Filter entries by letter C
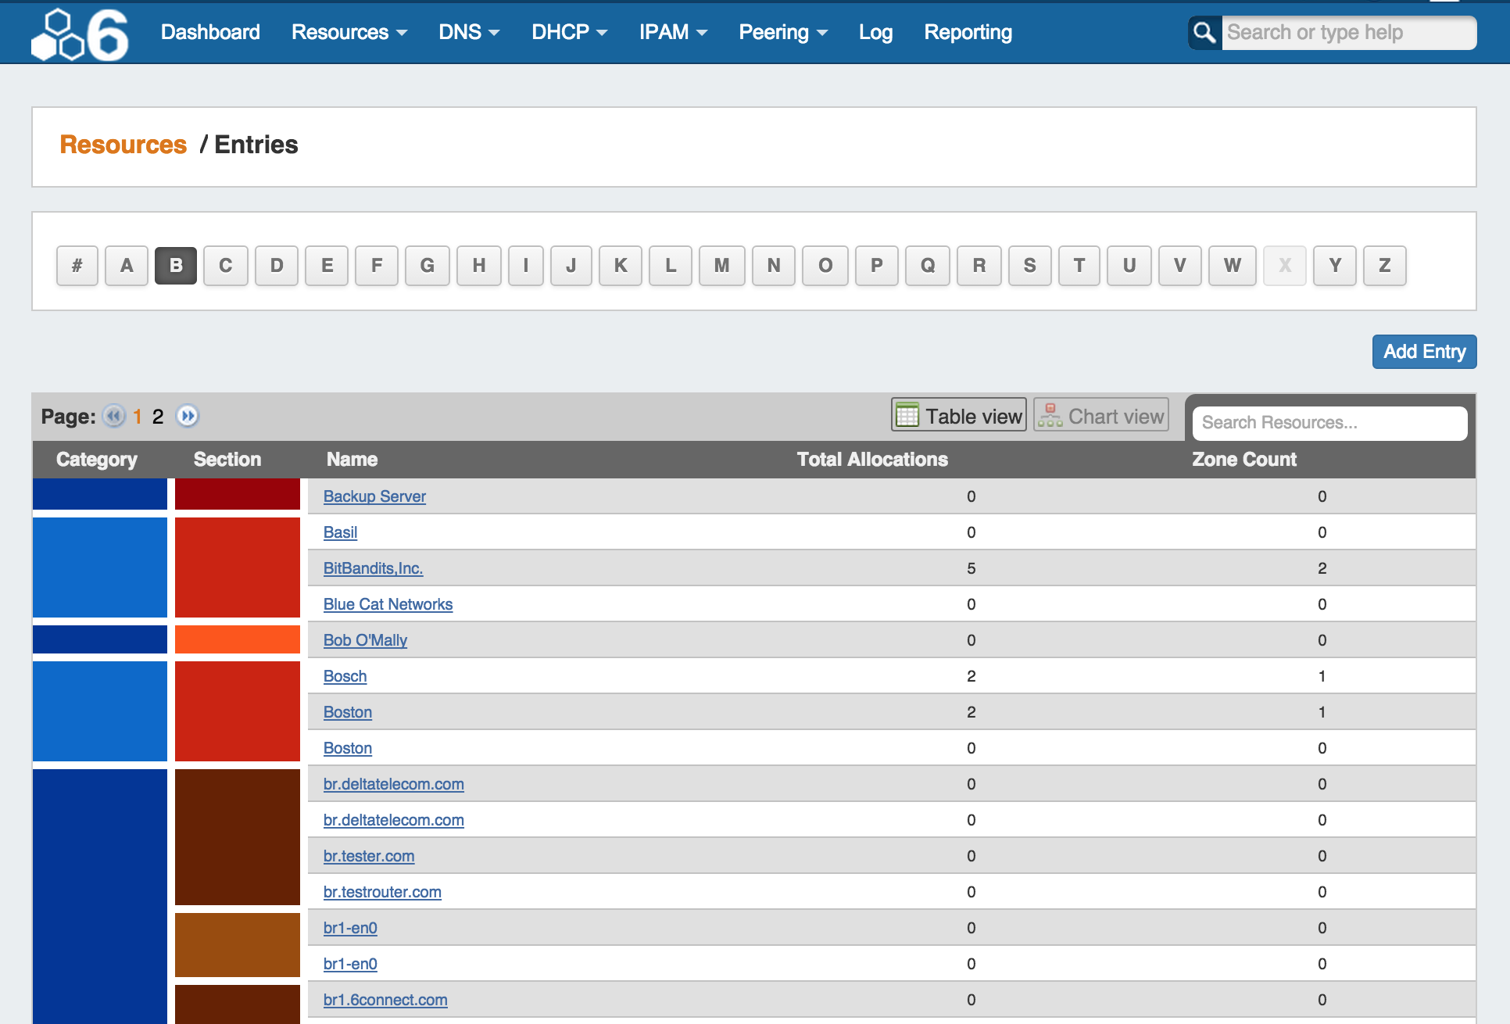Image resolution: width=1510 pixels, height=1024 pixels. 226,266
